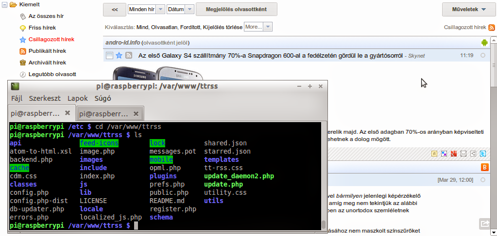The image size is (497, 236).
Task: Click config.php in the terminal listing
Action: point(29,193)
